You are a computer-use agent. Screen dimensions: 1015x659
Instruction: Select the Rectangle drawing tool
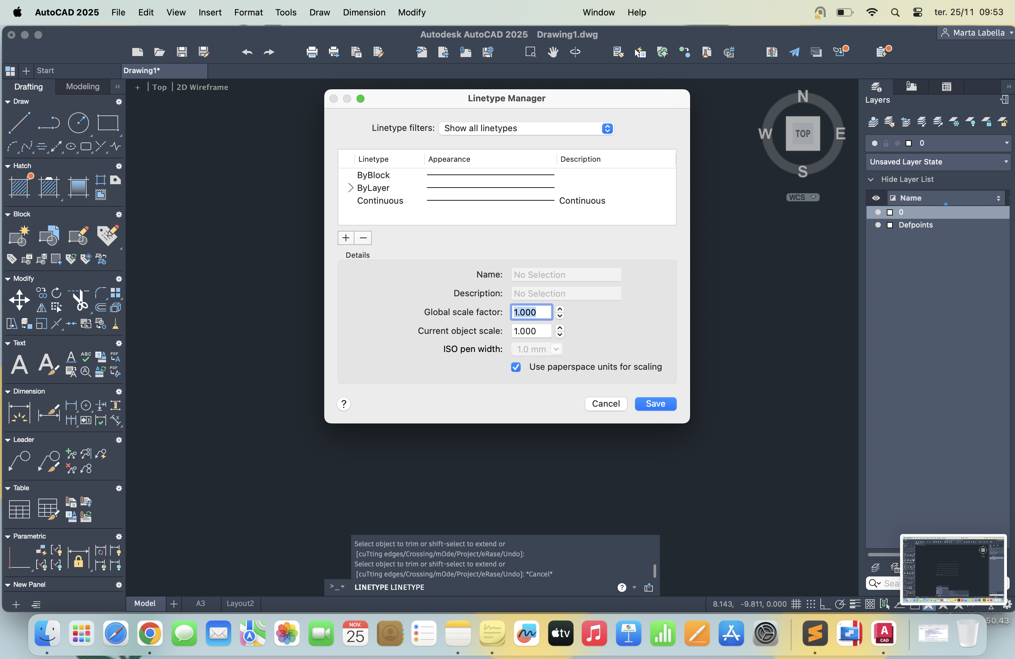coord(107,123)
